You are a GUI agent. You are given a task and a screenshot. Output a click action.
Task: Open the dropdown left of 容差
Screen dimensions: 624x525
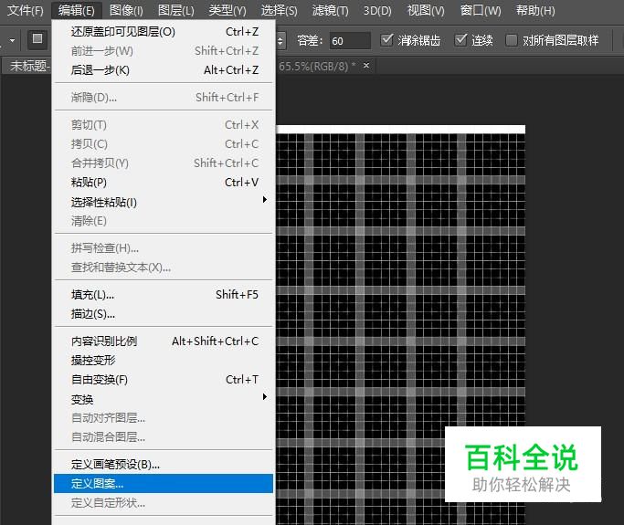[x=280, y=40]
